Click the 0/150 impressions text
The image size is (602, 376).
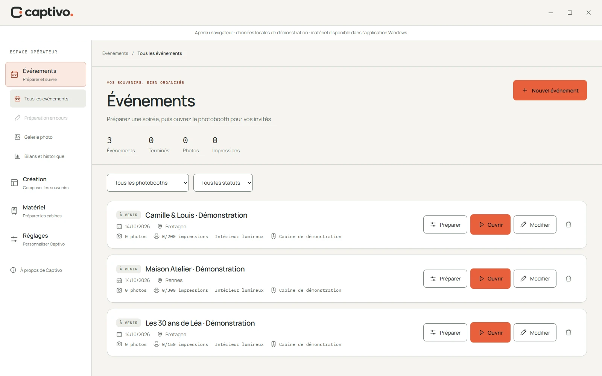coord(185,344)
